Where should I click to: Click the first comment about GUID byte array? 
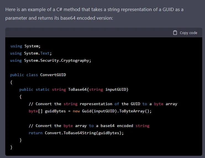pyautogui.click(x=103, y=104)
